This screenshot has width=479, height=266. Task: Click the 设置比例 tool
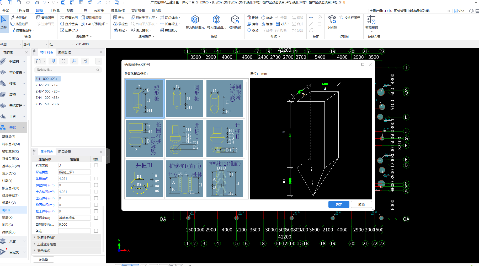click(69, 18)
